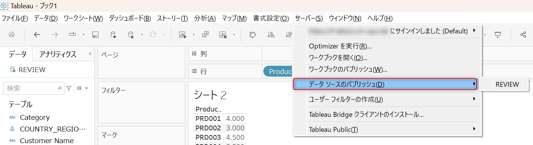Screen dimensions: 533x145
Task: Open the Pause Auto Updates dropdown arrow
Action: click(x=142, y=35)
